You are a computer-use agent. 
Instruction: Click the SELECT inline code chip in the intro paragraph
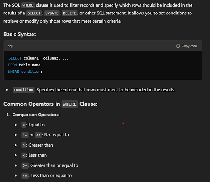click(34, 13)
